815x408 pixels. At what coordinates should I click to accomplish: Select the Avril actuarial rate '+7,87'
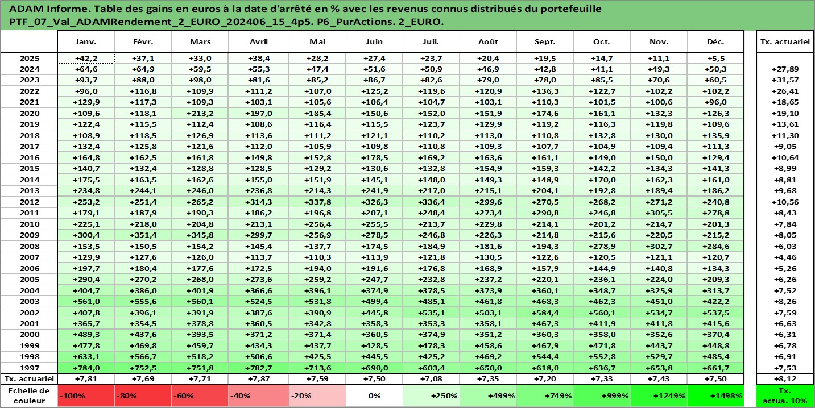[x=259, y=378]
